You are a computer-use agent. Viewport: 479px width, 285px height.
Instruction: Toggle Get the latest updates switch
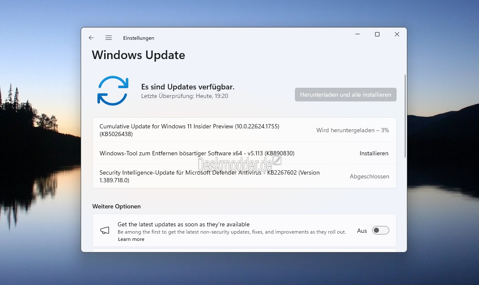tap(380, 231)
